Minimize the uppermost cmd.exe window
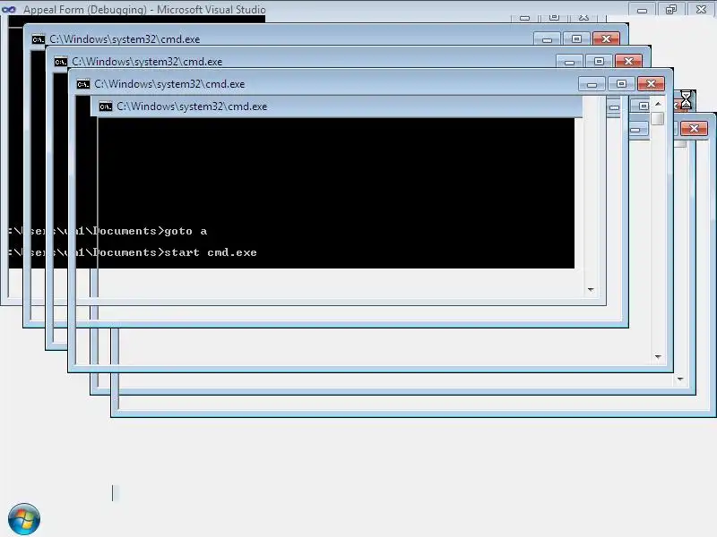 547,38
